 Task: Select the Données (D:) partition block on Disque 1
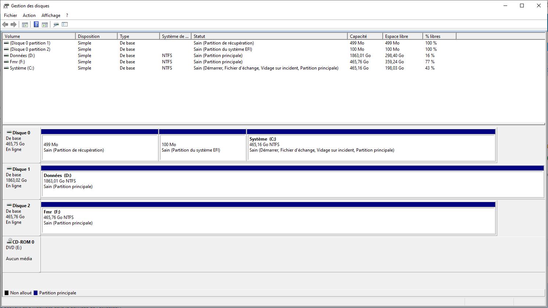click(292, 181)
